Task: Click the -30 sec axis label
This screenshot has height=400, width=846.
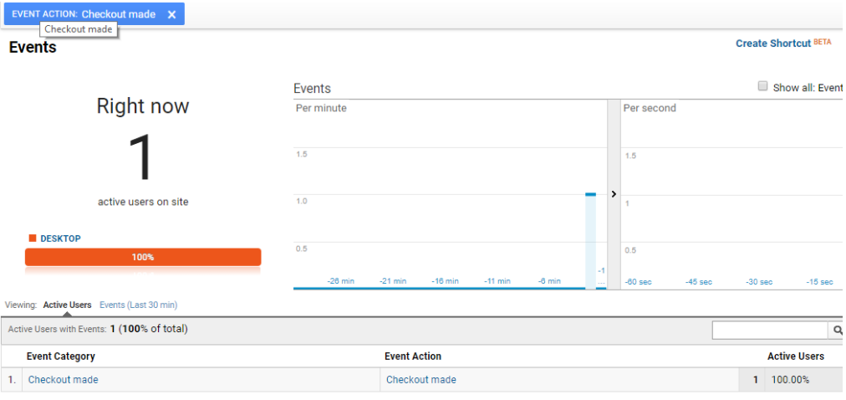Action: 759,282
